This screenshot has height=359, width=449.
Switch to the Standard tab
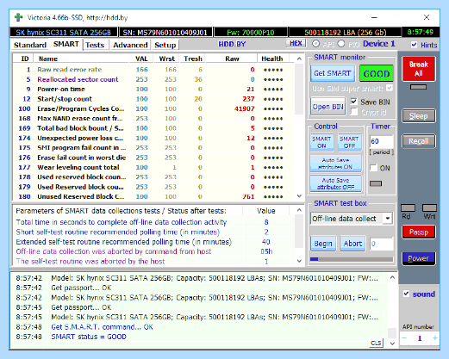pyautogui.click(x=30, y=45)
